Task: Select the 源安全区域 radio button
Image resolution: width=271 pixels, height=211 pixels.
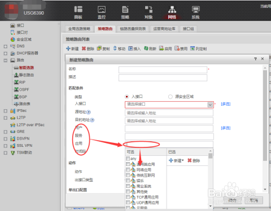Action: 171,97
